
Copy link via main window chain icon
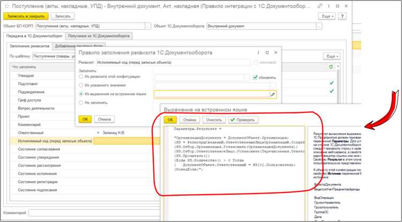319,6
